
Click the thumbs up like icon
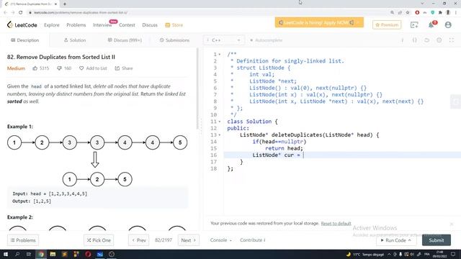(35, 68)
